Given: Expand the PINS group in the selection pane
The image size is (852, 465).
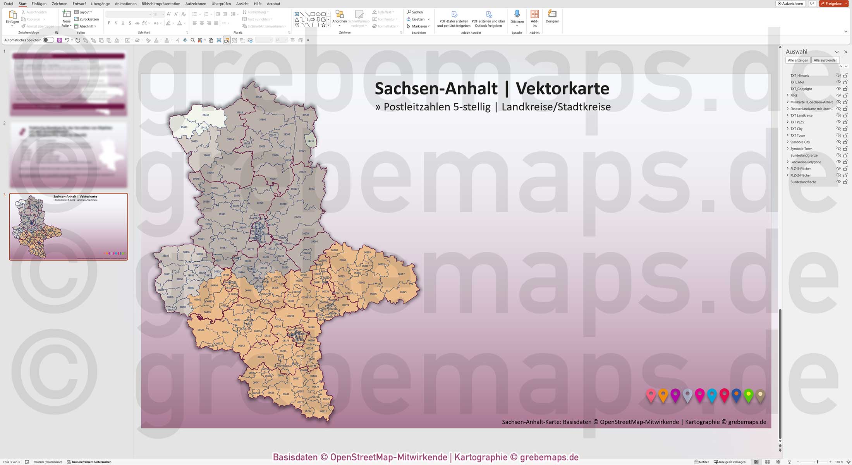Looking at the screenshot, I should (x=787, y=95).
